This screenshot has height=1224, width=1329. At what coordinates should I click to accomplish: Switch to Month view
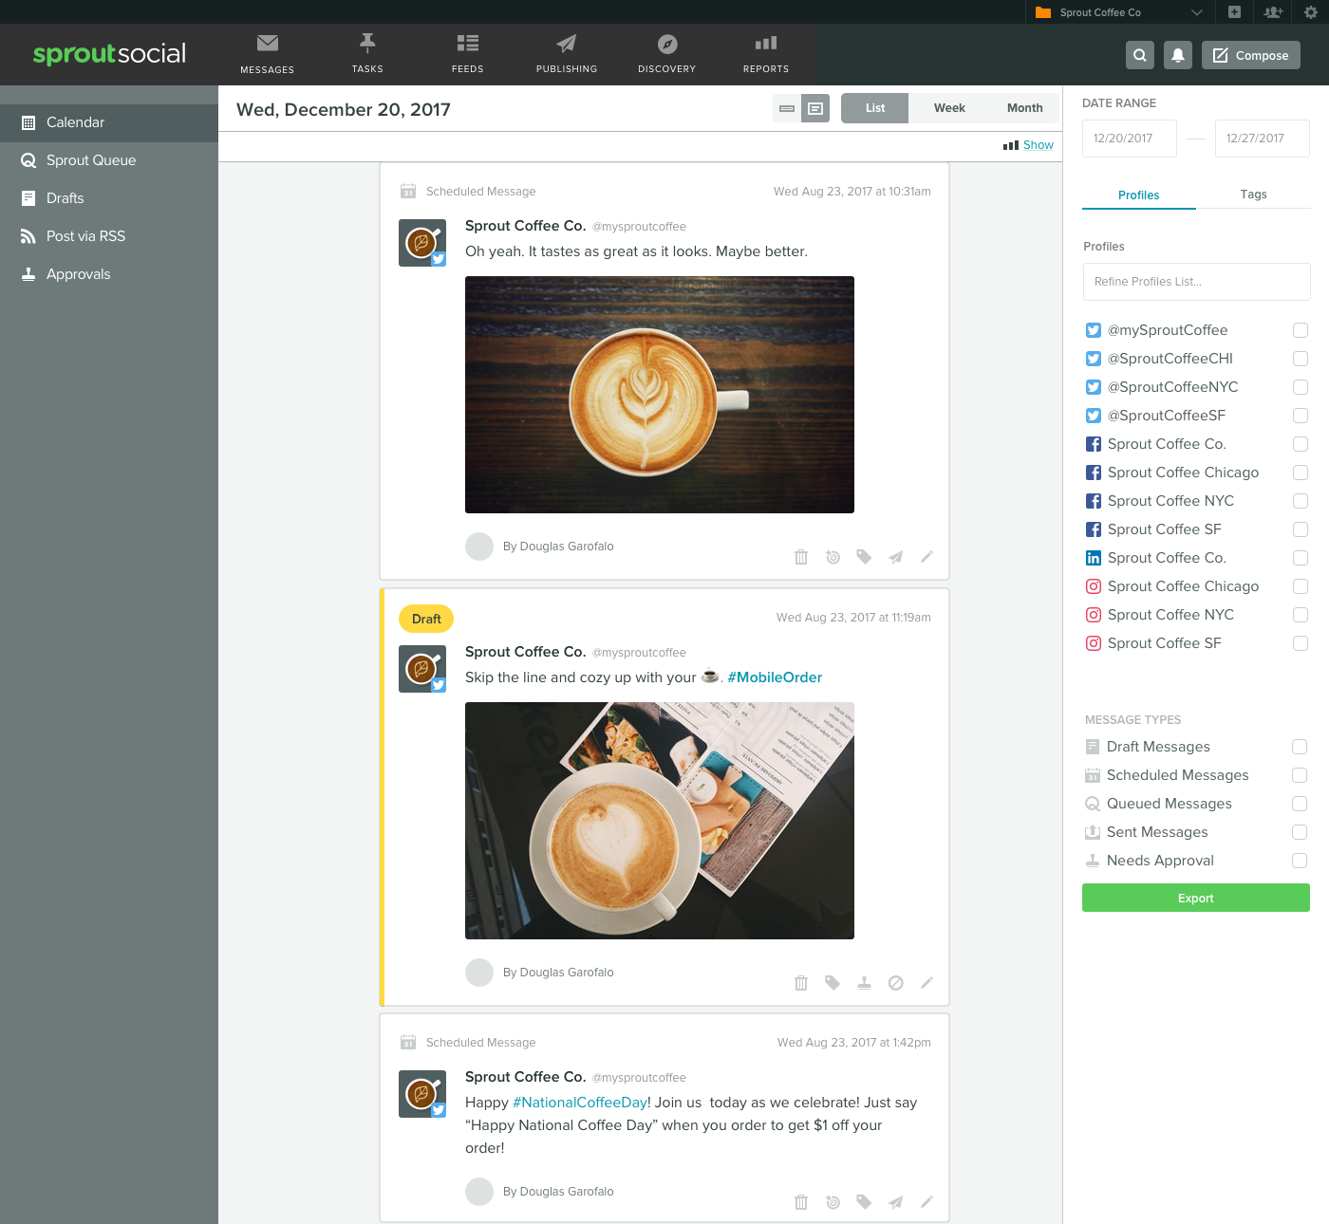click(1024, 108)
